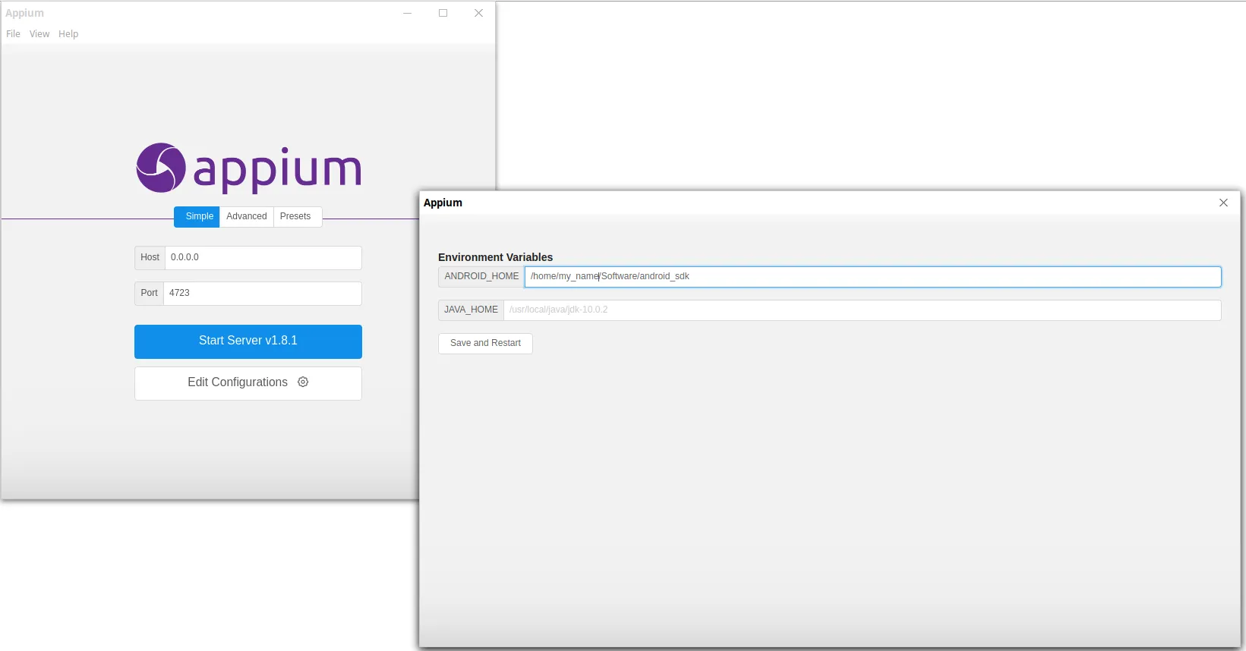Switch to the Simple tab
The image size is (1246, 651).
click(197, 217)
